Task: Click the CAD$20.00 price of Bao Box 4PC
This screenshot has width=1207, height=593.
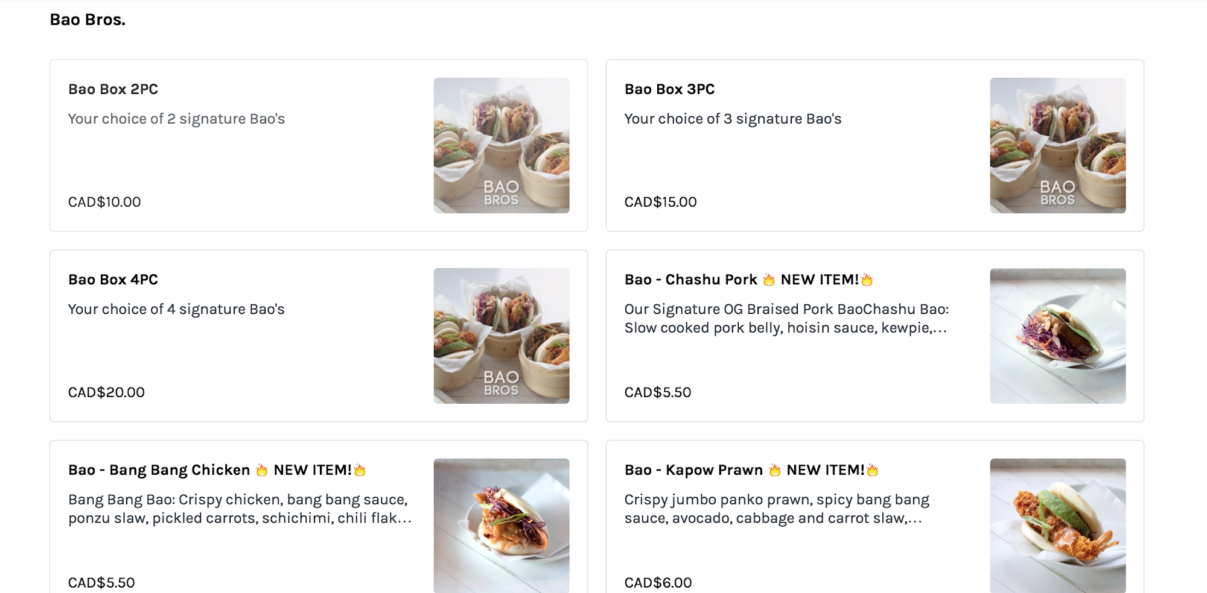Action: click(x=106, y=392)
